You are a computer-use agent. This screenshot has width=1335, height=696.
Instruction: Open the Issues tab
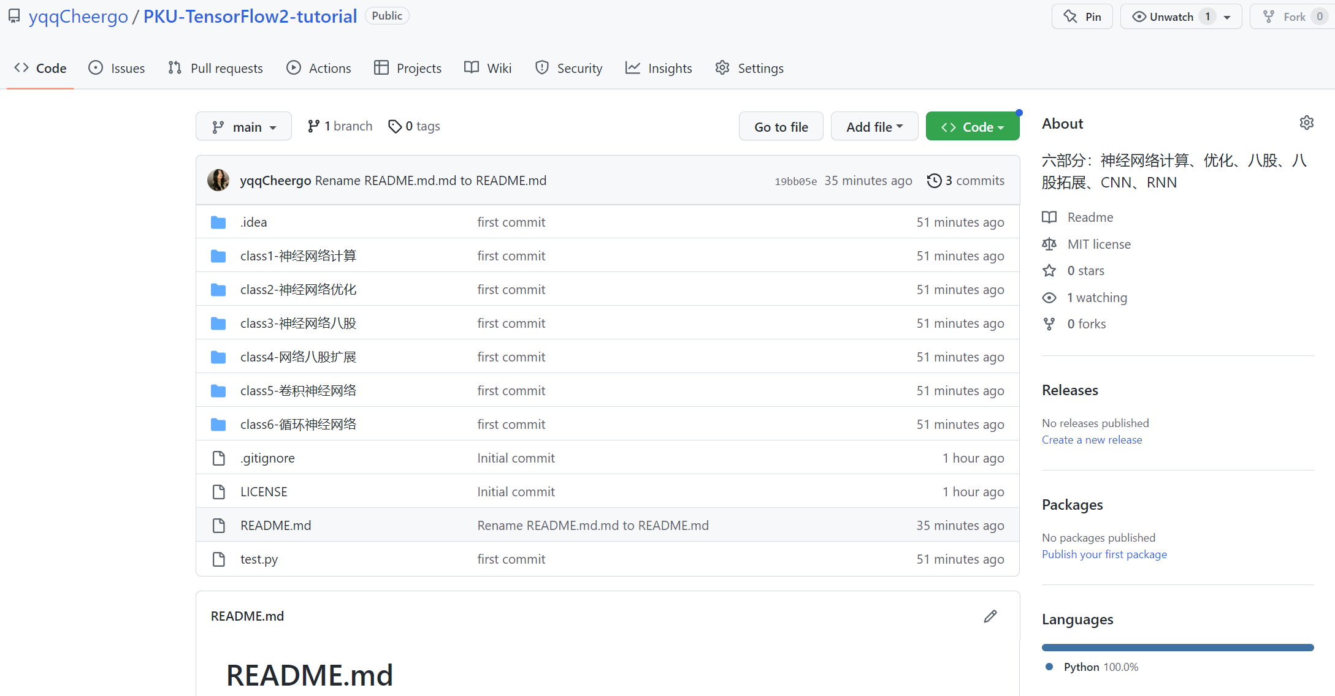(x=117, y=68)
